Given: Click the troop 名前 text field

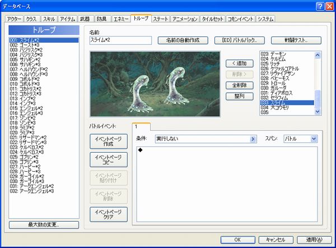Looking at the screenshot, I should coord(120,40).
